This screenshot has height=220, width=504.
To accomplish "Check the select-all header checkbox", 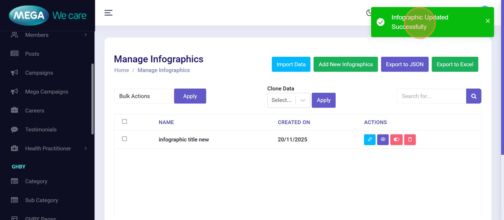I will pos(125,121).
